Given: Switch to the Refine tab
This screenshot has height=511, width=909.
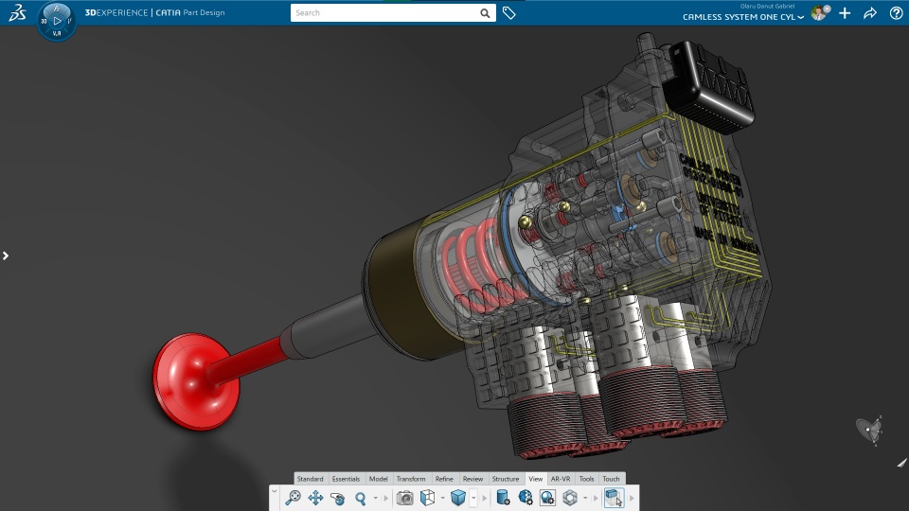Looking at the screenshot, I should 444,479.
